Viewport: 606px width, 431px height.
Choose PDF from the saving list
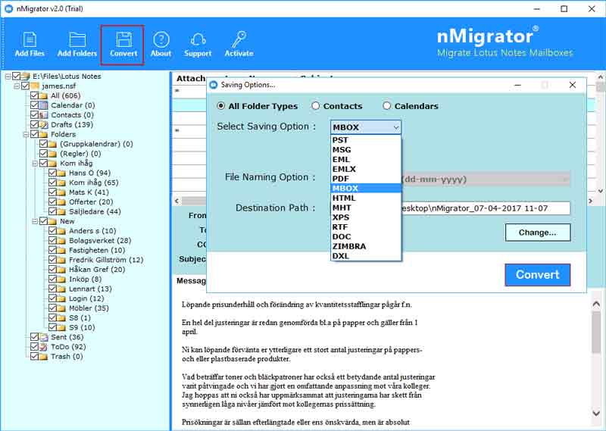pos(366,179)
